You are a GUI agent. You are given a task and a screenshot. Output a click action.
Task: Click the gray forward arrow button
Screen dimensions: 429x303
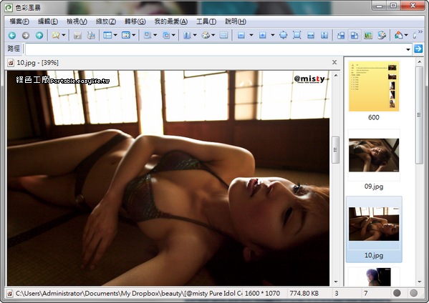point(26,35)
